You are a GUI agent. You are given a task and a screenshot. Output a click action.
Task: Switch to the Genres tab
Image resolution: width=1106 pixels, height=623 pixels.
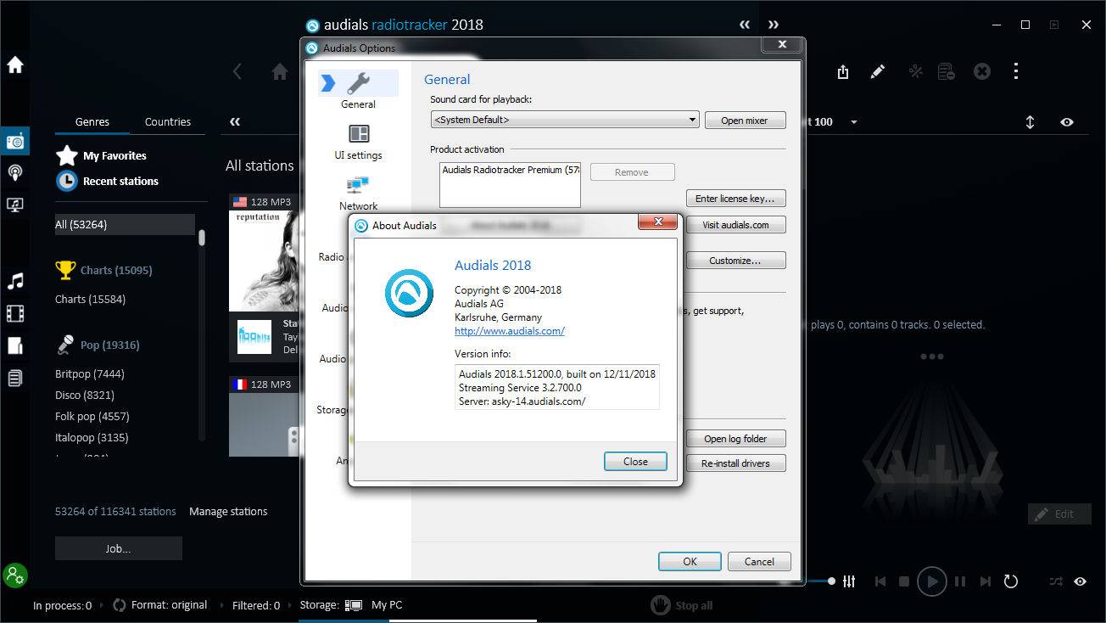(x=92, y=121)
